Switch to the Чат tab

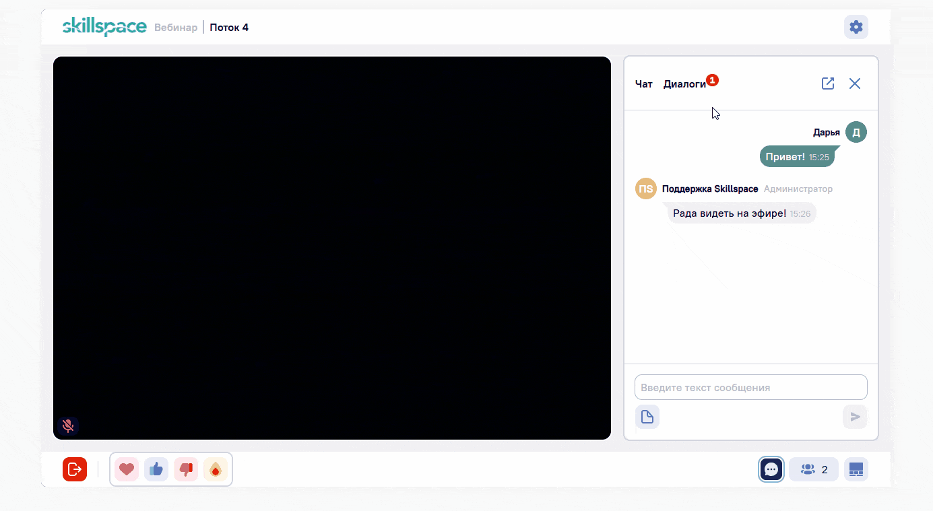click(x=644, y=84)
